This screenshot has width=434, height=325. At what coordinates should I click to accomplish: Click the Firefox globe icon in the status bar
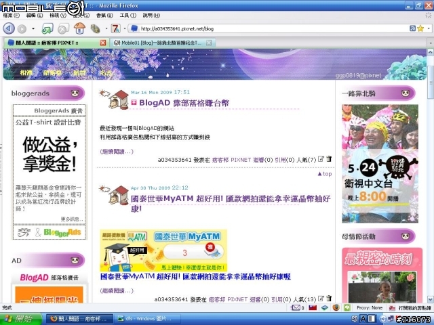click(x=336, y=307)
